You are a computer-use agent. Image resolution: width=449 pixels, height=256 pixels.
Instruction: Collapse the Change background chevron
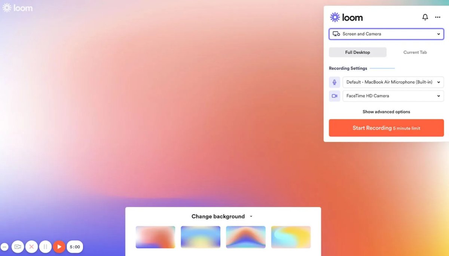point(251,216)
